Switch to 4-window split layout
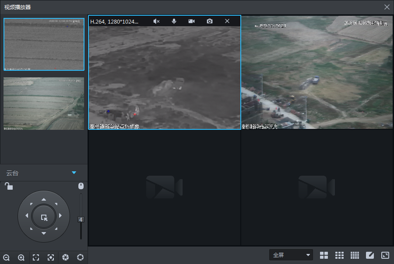Viewport: 394px width, 264px height. pyautogui.click(x=324, y=255)
